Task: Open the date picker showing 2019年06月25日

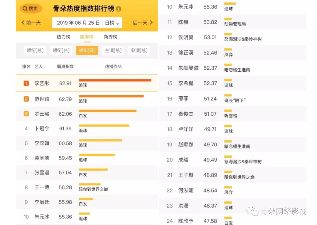Action: point(78,23)
